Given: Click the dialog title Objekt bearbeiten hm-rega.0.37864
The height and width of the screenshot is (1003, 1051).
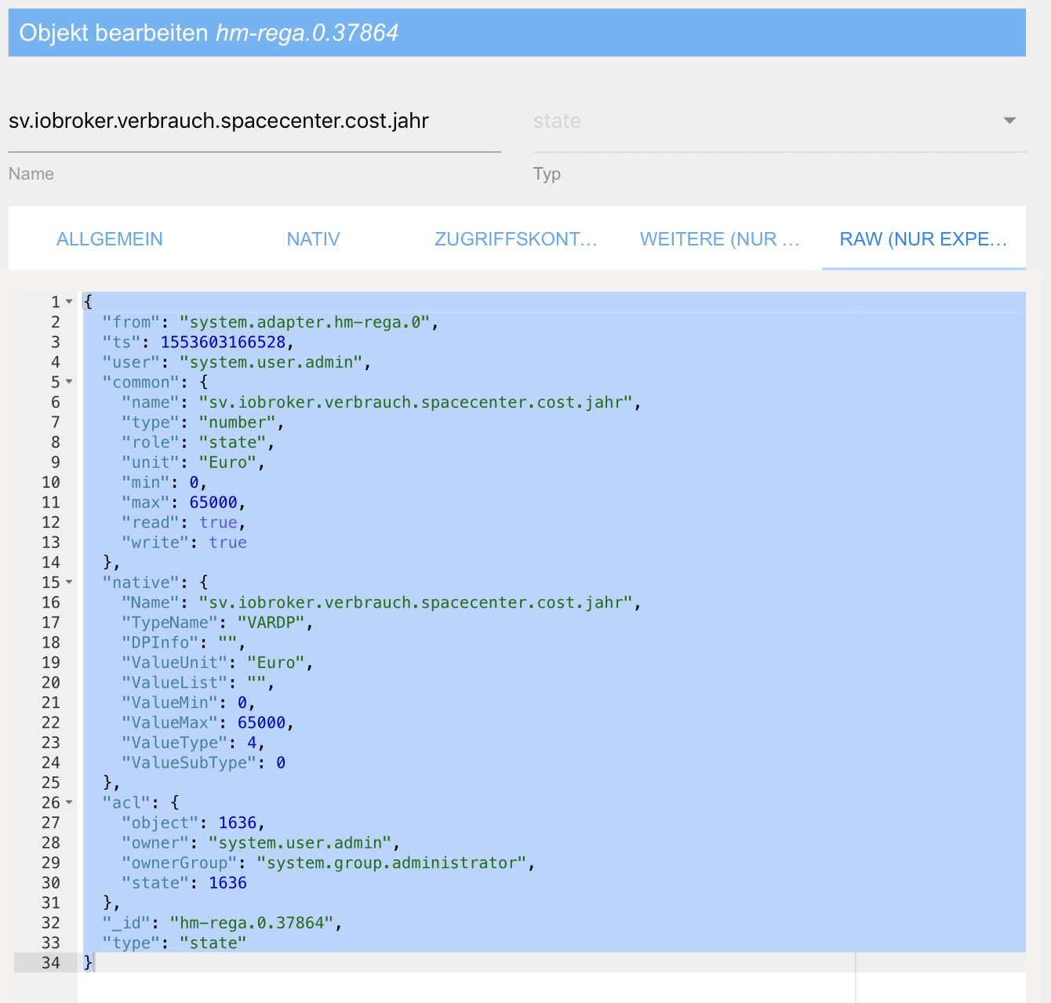Looking at the screenshot, I should click(x=209, y=33).
